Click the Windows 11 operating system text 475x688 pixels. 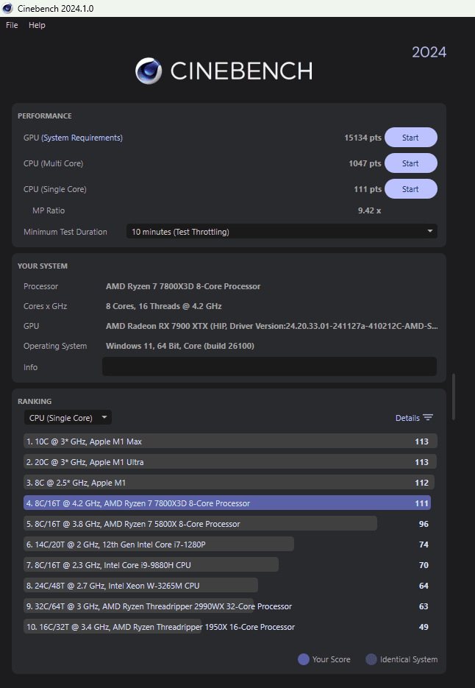tap(180, 346)
